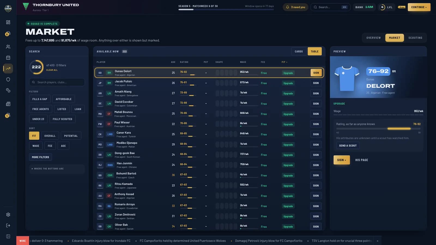This screenshot has height=245, width=436.
Task: Toggle the 'Loan' filter
Action: pos(78,109)
